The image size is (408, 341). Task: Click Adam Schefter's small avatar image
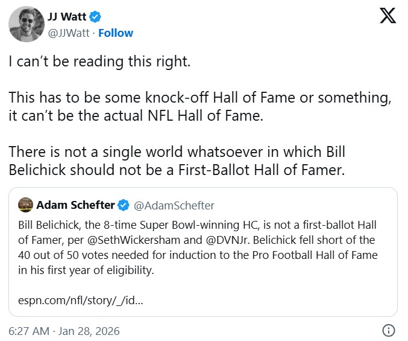tap(25, 205)
